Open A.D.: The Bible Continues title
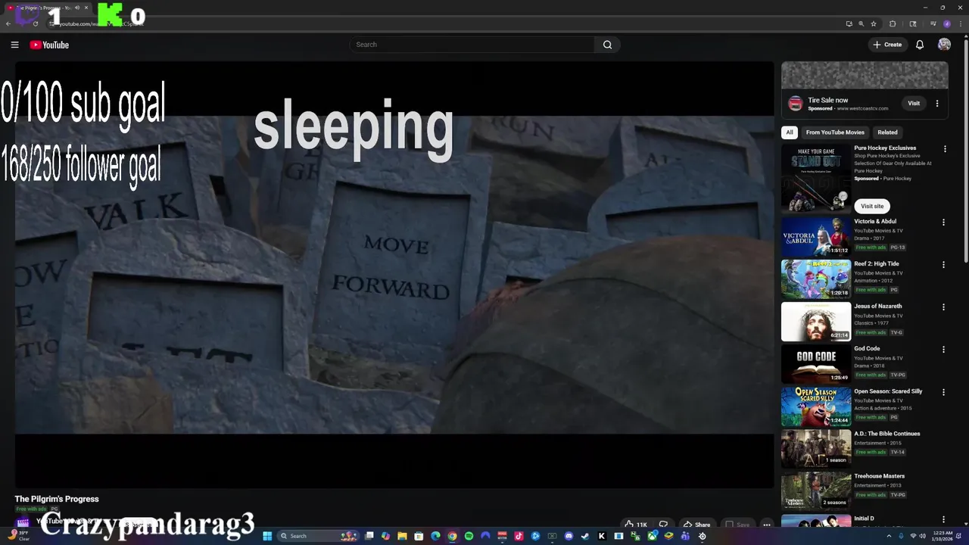 887,434
